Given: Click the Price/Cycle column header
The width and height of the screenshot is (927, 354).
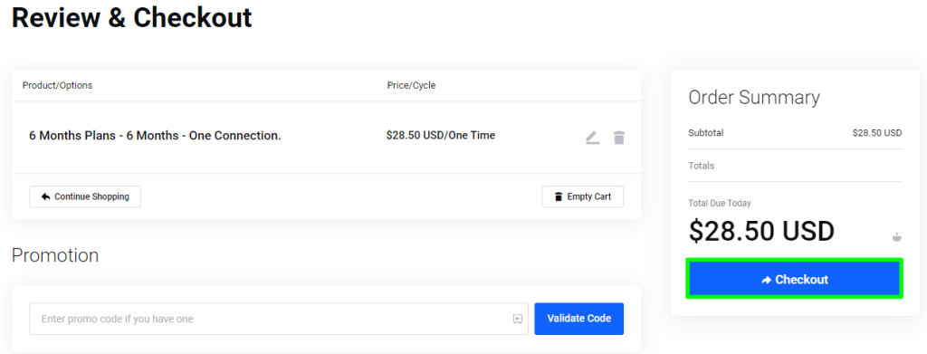Looking at the screenshot, I should 411,85.
